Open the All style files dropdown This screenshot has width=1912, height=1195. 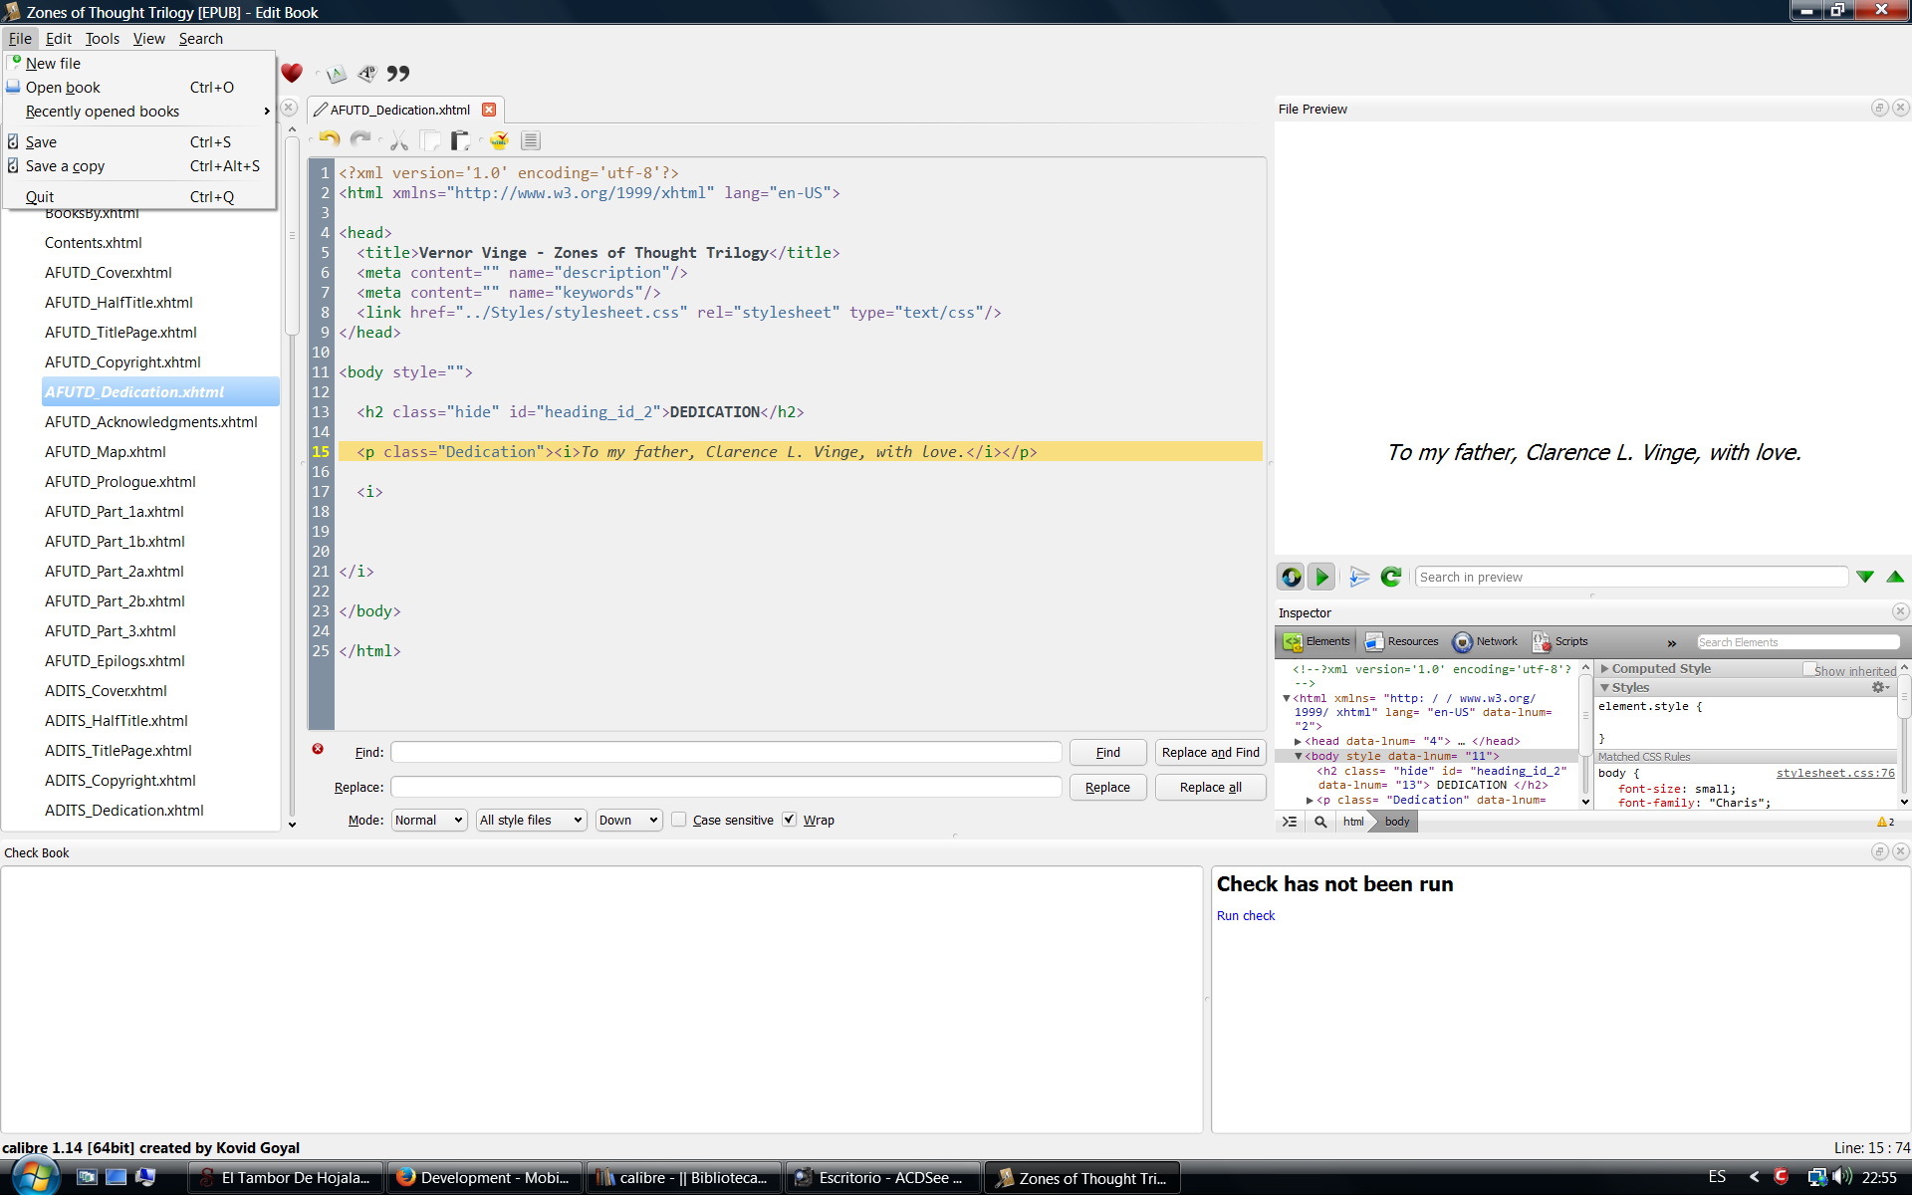(x=531, y=820)
